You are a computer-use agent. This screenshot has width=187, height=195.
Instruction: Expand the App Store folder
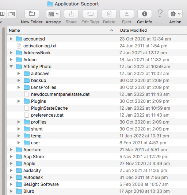coord(11,157)
